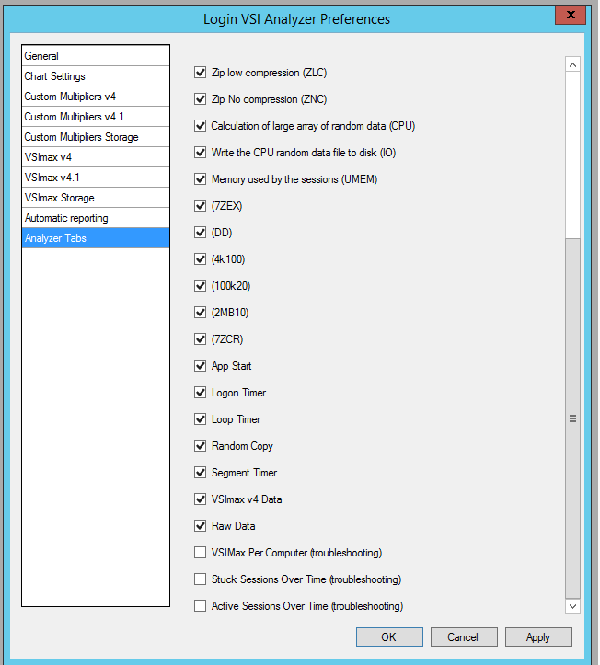Toggle the Logon Timer checkbox

[x=200, y=393]
